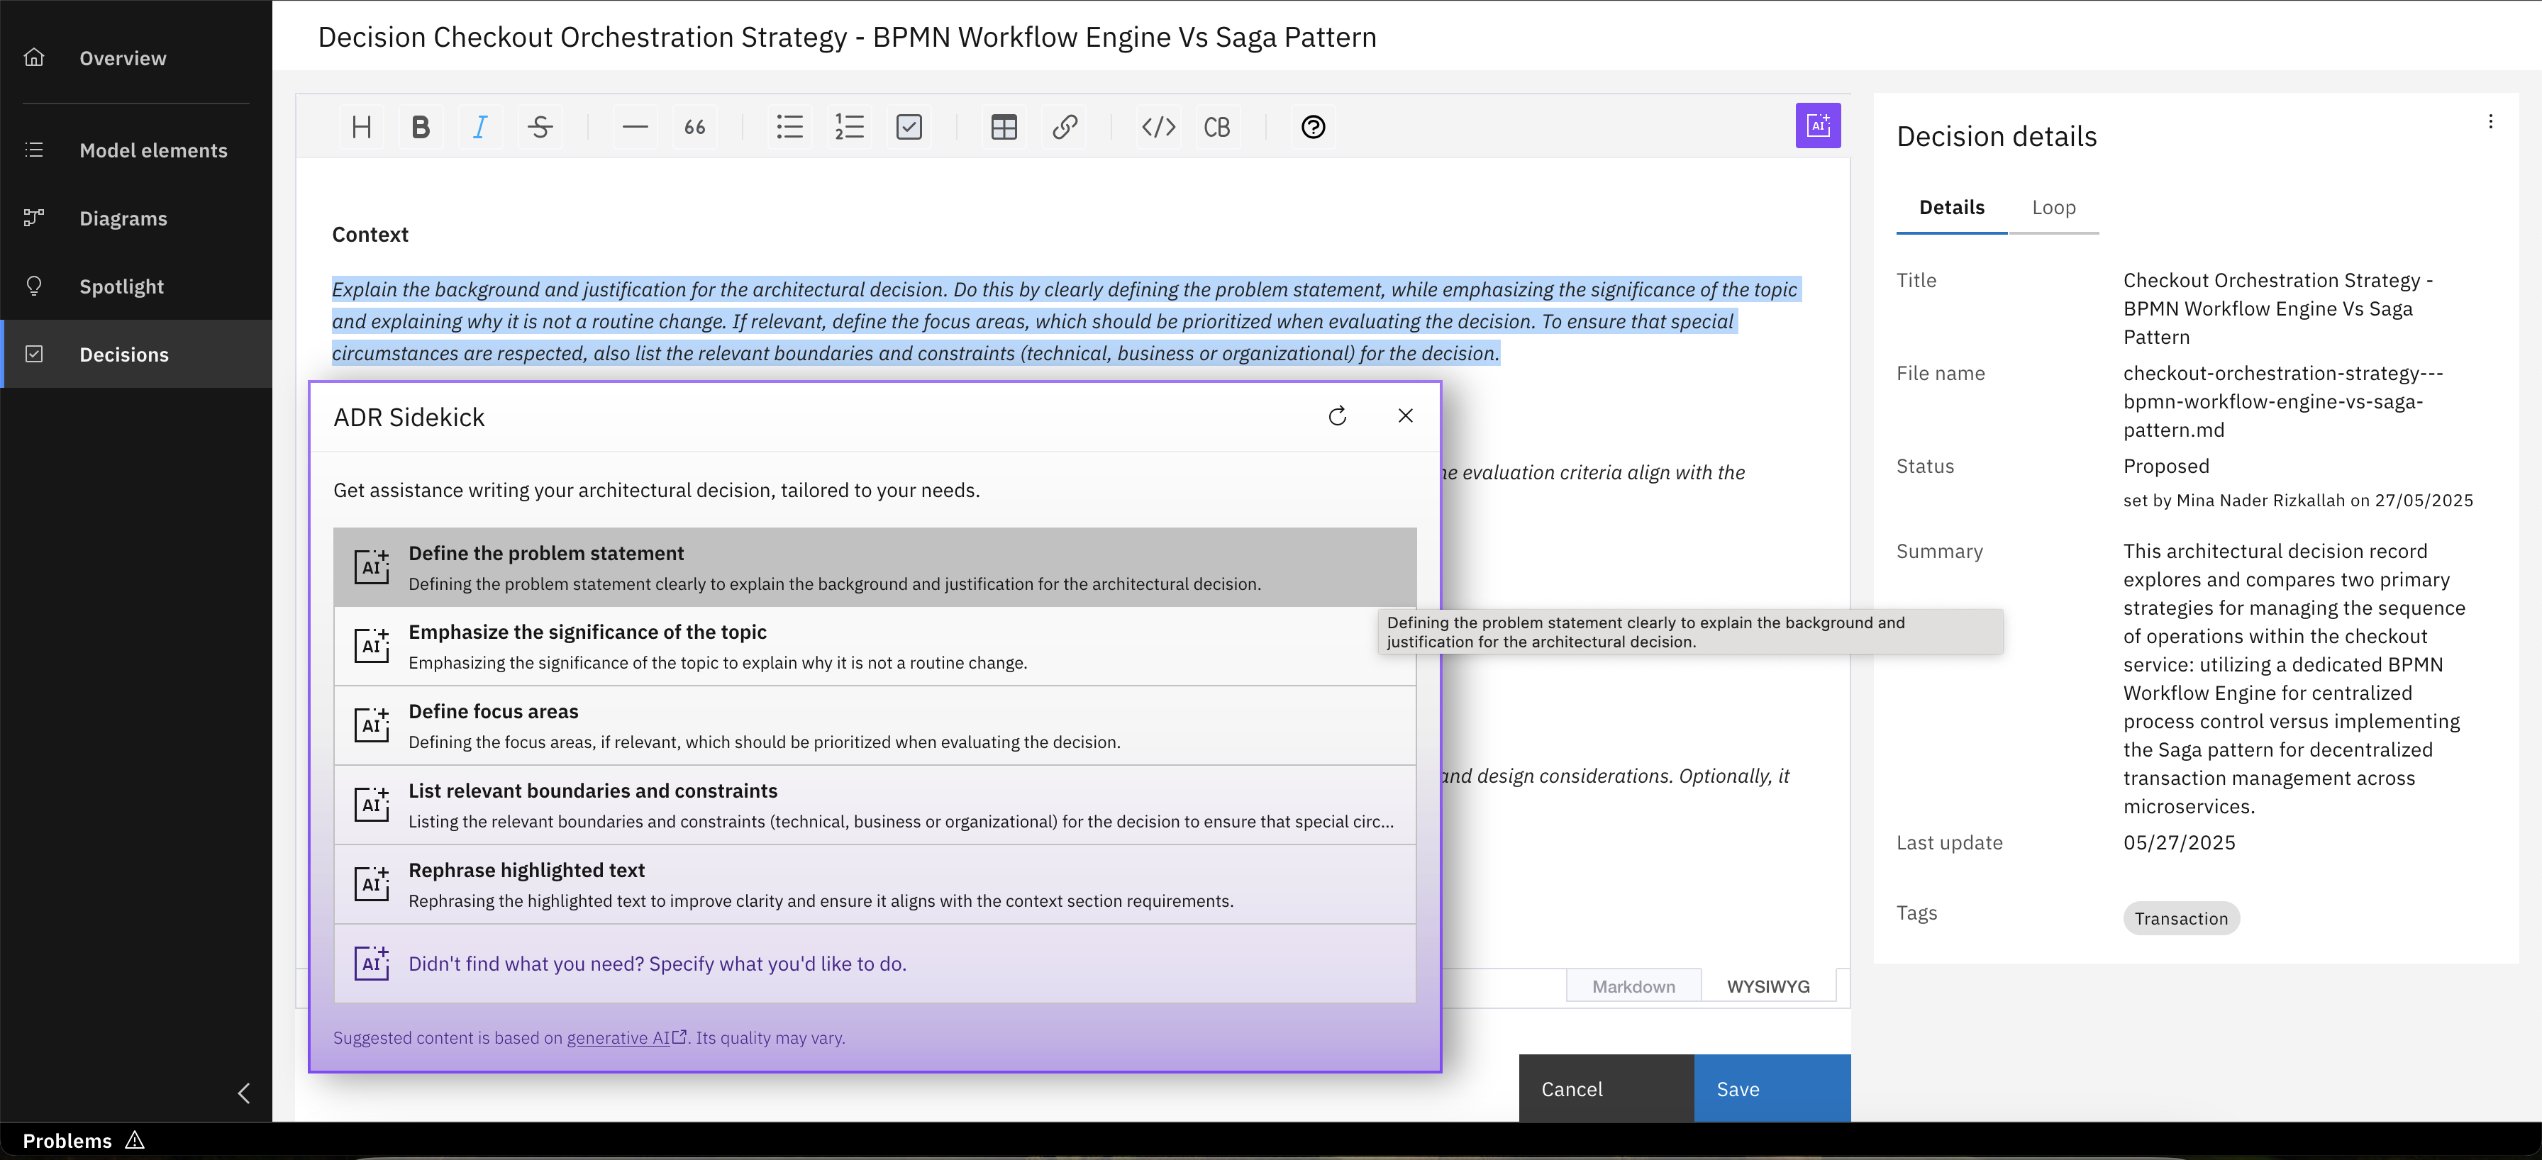Insert a blockquote with the quote icon

coord(694,126)
